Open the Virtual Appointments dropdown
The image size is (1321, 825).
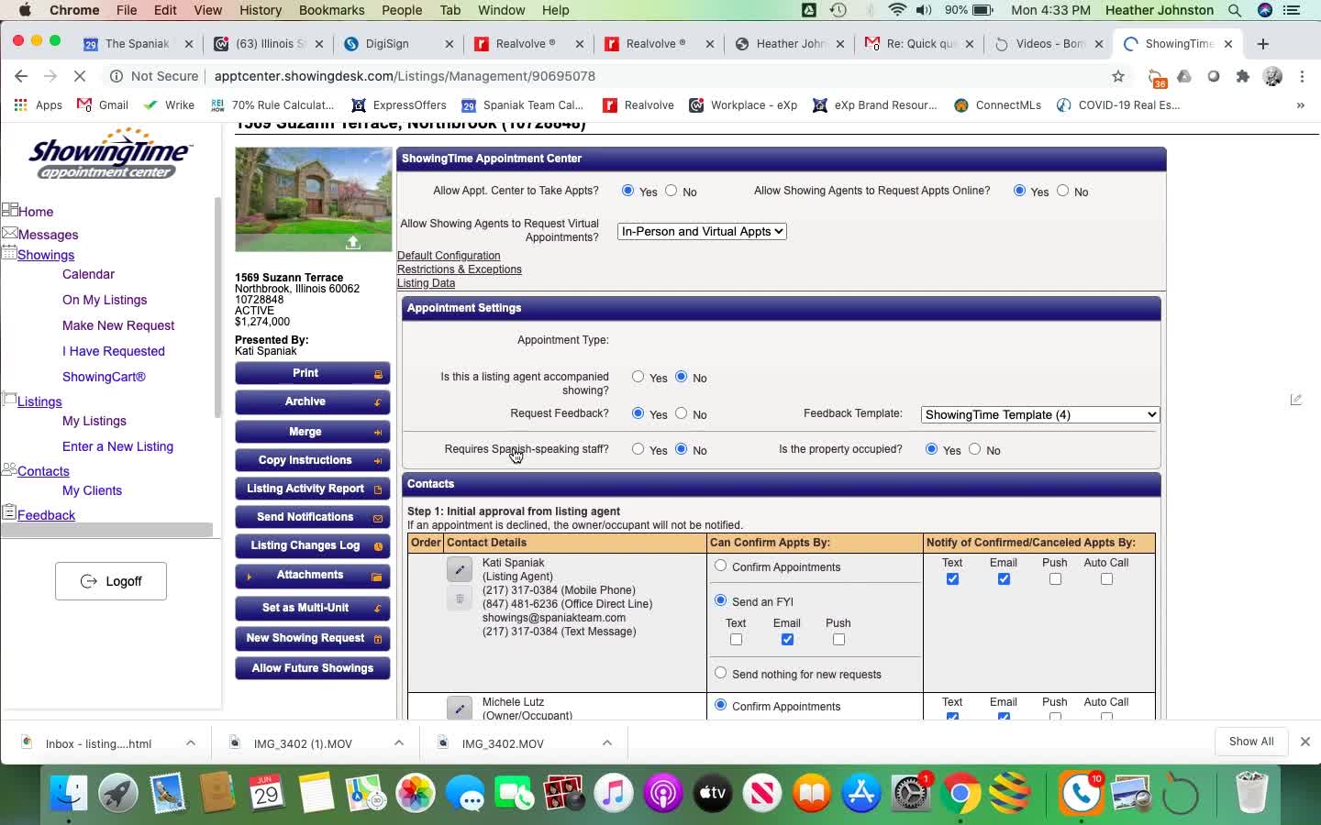[x=702, y=231]
